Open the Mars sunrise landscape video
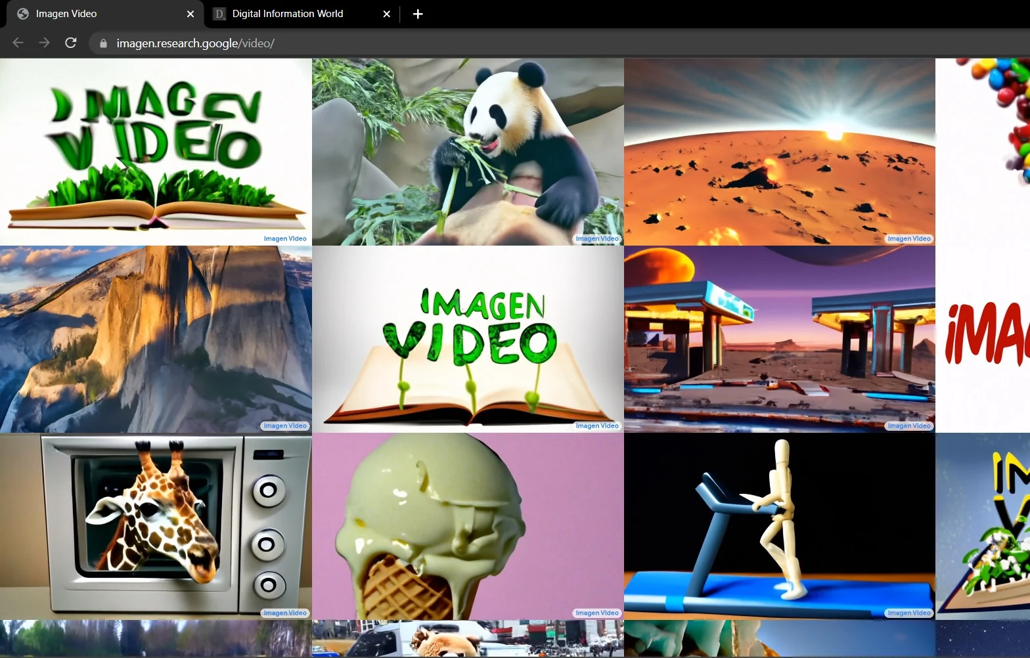This screenshot has width=1030, height=658. click(x=780, y=152)
